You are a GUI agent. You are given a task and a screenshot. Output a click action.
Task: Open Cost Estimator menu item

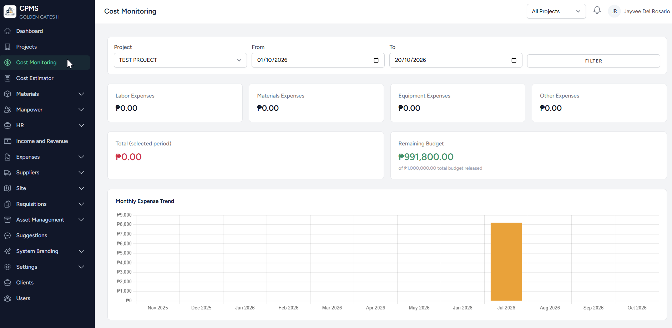pos(45,78)
